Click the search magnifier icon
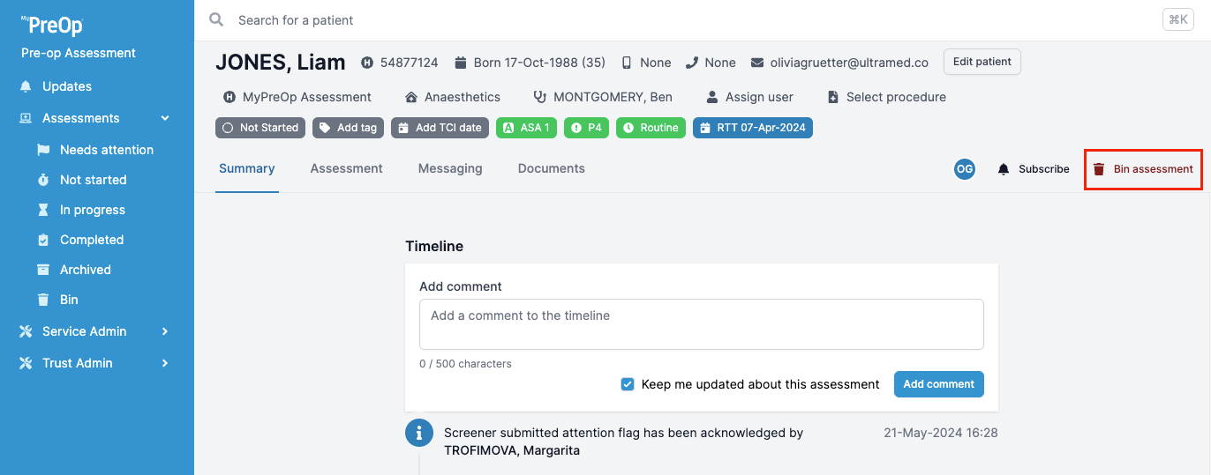Screen dimensions: 1211x475 point(216,19)
